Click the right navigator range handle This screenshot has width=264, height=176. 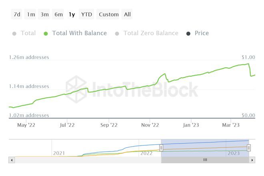[249, 148]
